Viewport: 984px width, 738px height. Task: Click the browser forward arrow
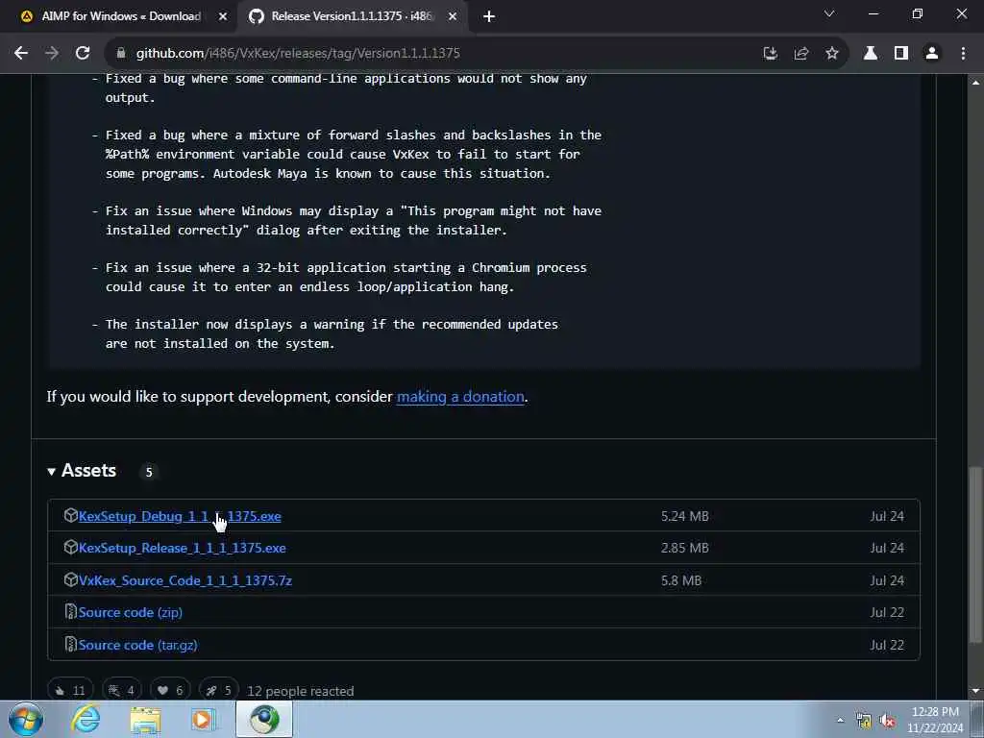point(52,54)
